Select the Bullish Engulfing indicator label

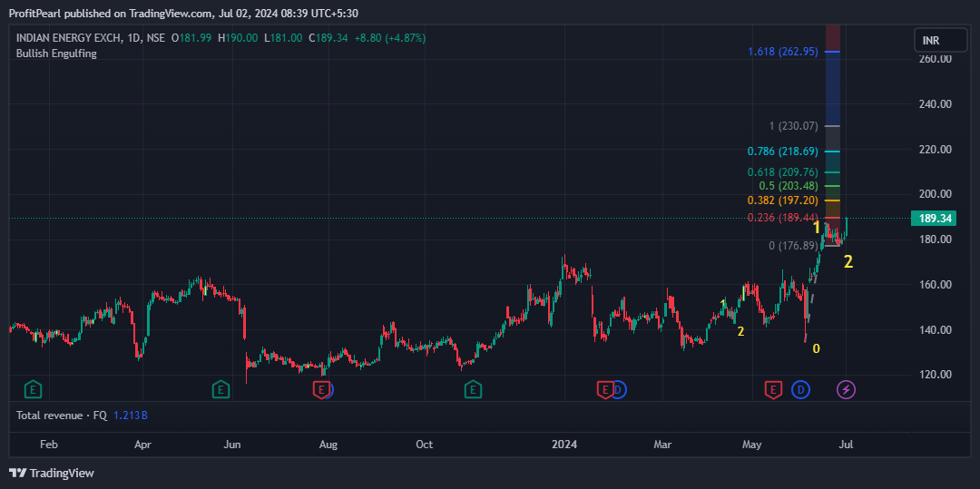click(x=56, y=54)
